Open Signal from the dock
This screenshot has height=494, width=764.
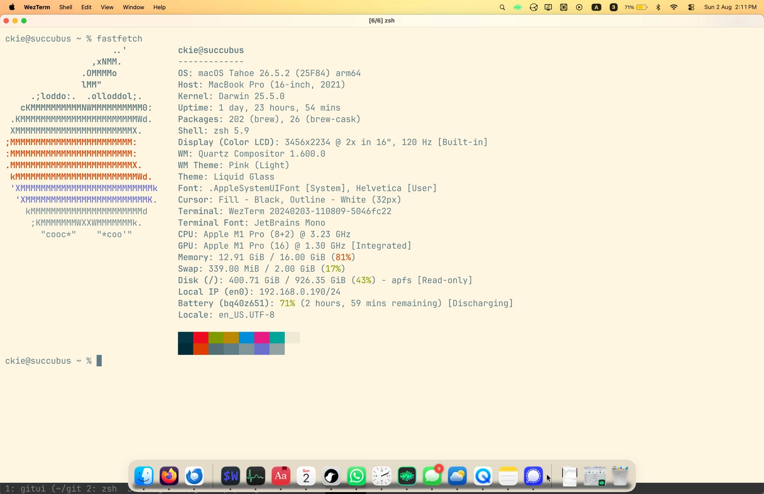click(533, 476)
